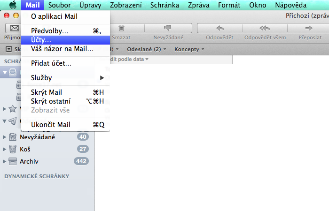Open the Služby submenu
This screenshot has height=211, width=329.
(x=65, y=78)
